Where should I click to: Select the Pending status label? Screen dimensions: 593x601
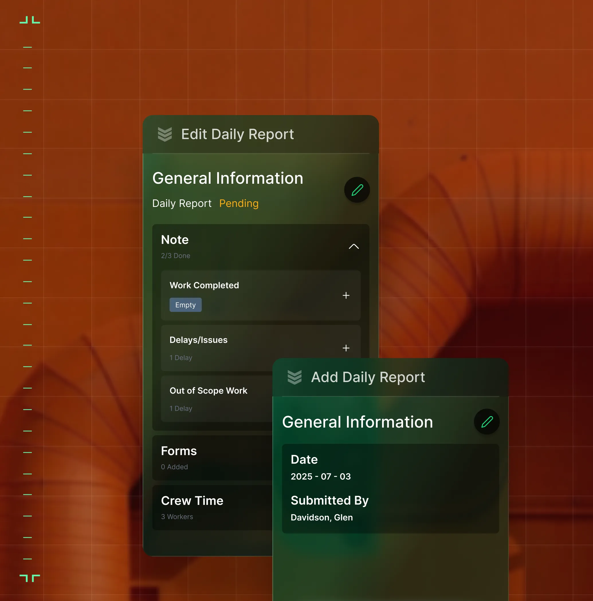tap(239, 203)
